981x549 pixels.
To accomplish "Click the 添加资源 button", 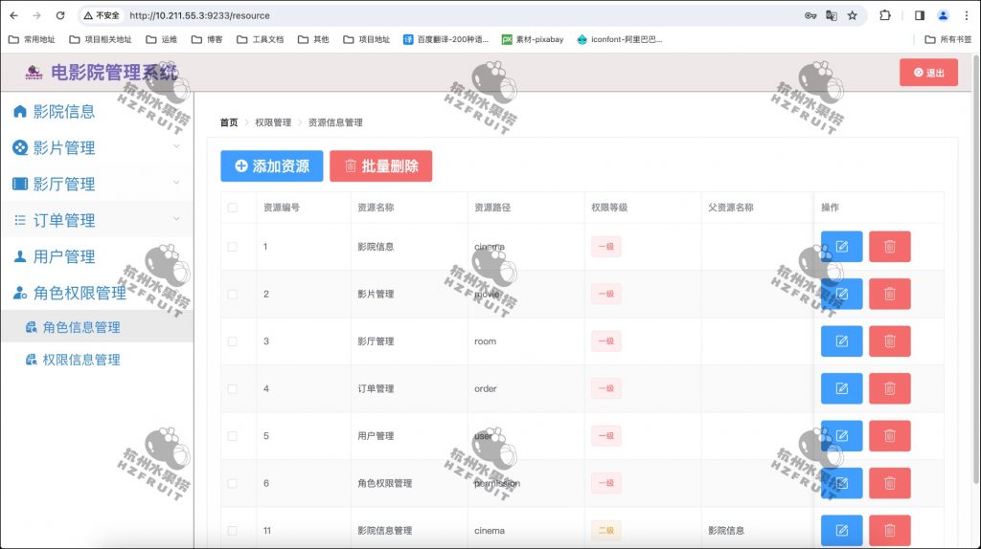I will (271, 166).
